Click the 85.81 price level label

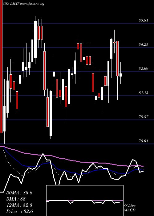coord(144,20)
